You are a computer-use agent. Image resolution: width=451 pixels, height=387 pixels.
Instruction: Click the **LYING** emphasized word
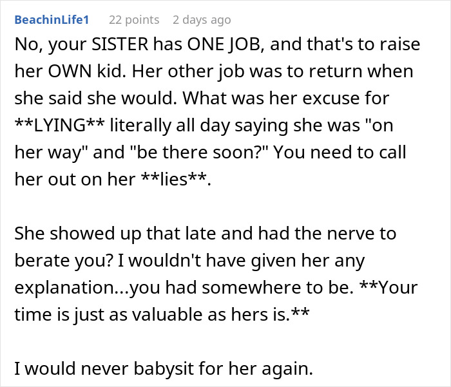pyautogui.click(x=59, y=126)
